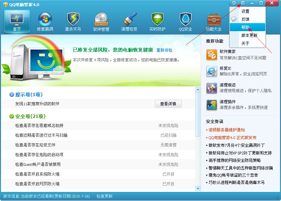Click the results list scrollbar thumb
This screenshot has width=281, height=201.
tap(198, 114)
